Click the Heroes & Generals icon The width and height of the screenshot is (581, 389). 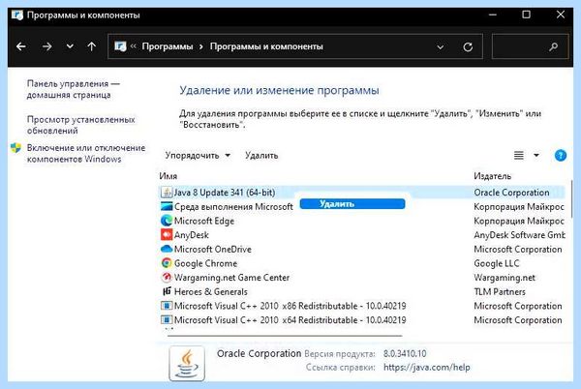[167, 291]
